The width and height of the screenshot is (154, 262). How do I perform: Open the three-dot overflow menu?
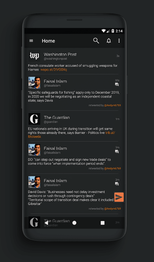pyautogui.click(x=119, y=41)
